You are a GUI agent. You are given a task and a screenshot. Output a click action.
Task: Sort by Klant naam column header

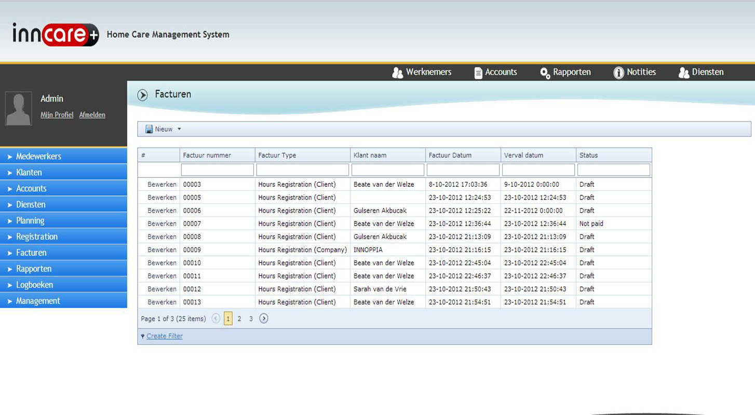pyautogui.click(x=388, y=155)
